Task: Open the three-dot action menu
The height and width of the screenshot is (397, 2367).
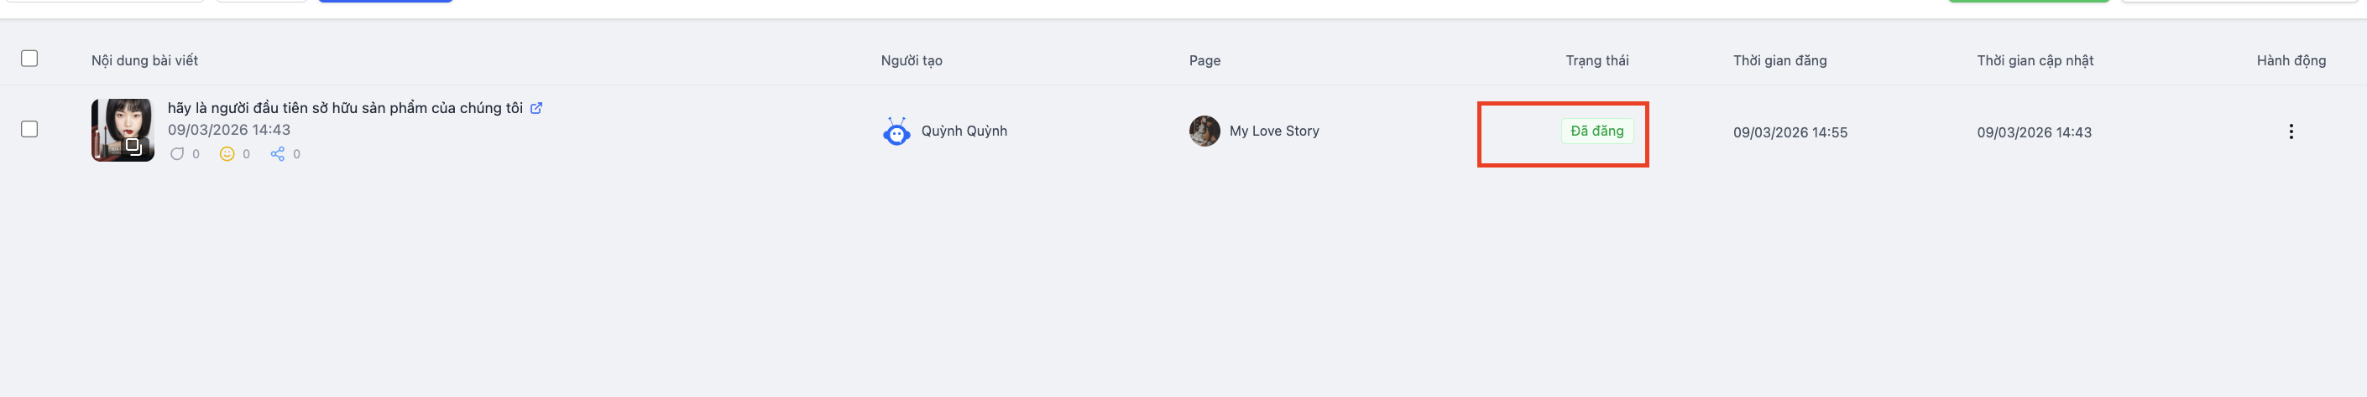Action: (x=2291, y=132)
